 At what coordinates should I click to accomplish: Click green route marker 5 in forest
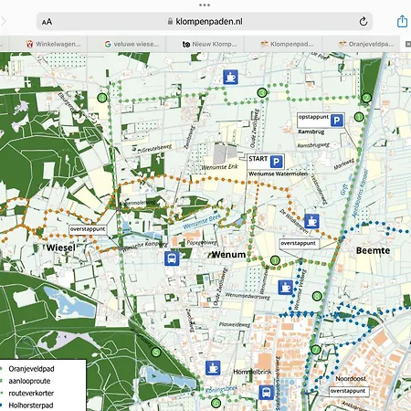[x=156, y=353]
